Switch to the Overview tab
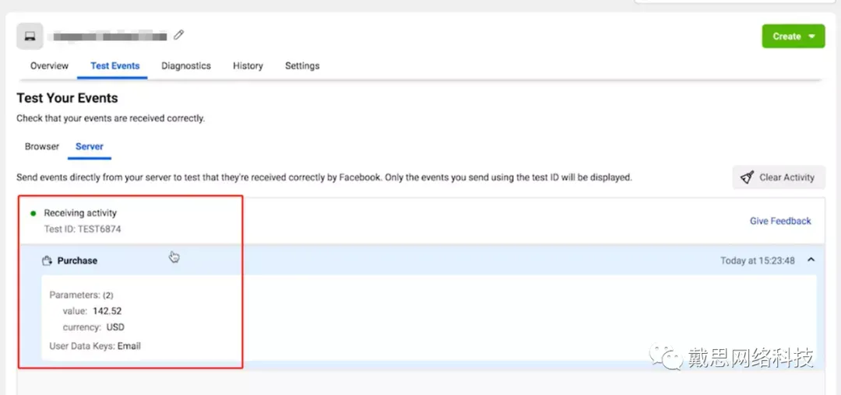 49,66
